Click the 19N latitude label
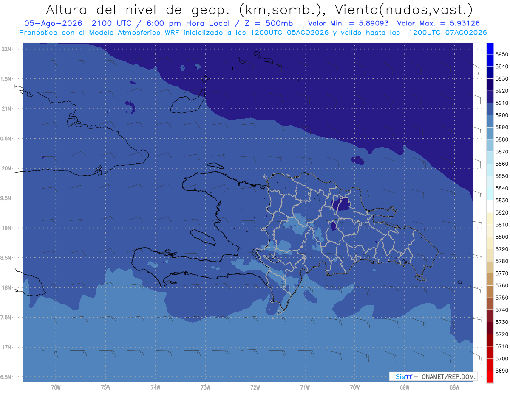Screen dimensions: 510x393 [x=7, y=228]
